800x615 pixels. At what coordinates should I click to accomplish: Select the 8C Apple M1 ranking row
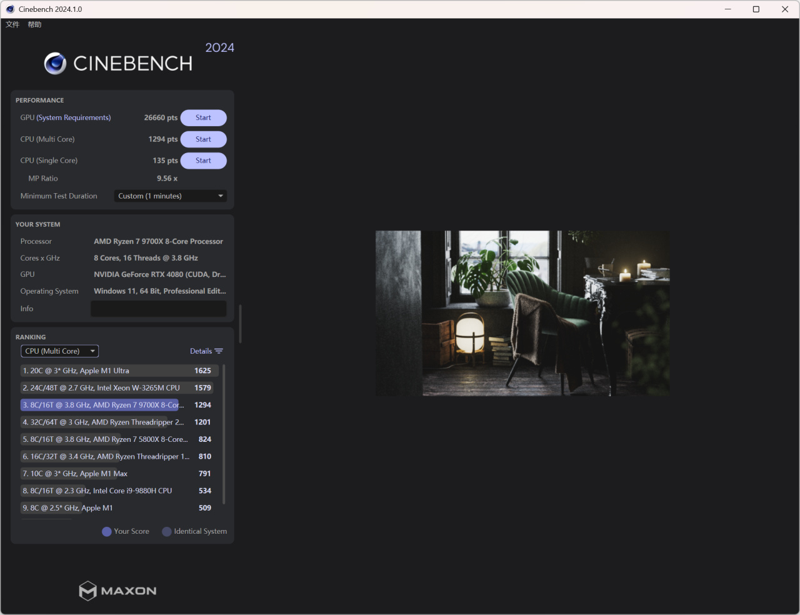pos(119,508)
